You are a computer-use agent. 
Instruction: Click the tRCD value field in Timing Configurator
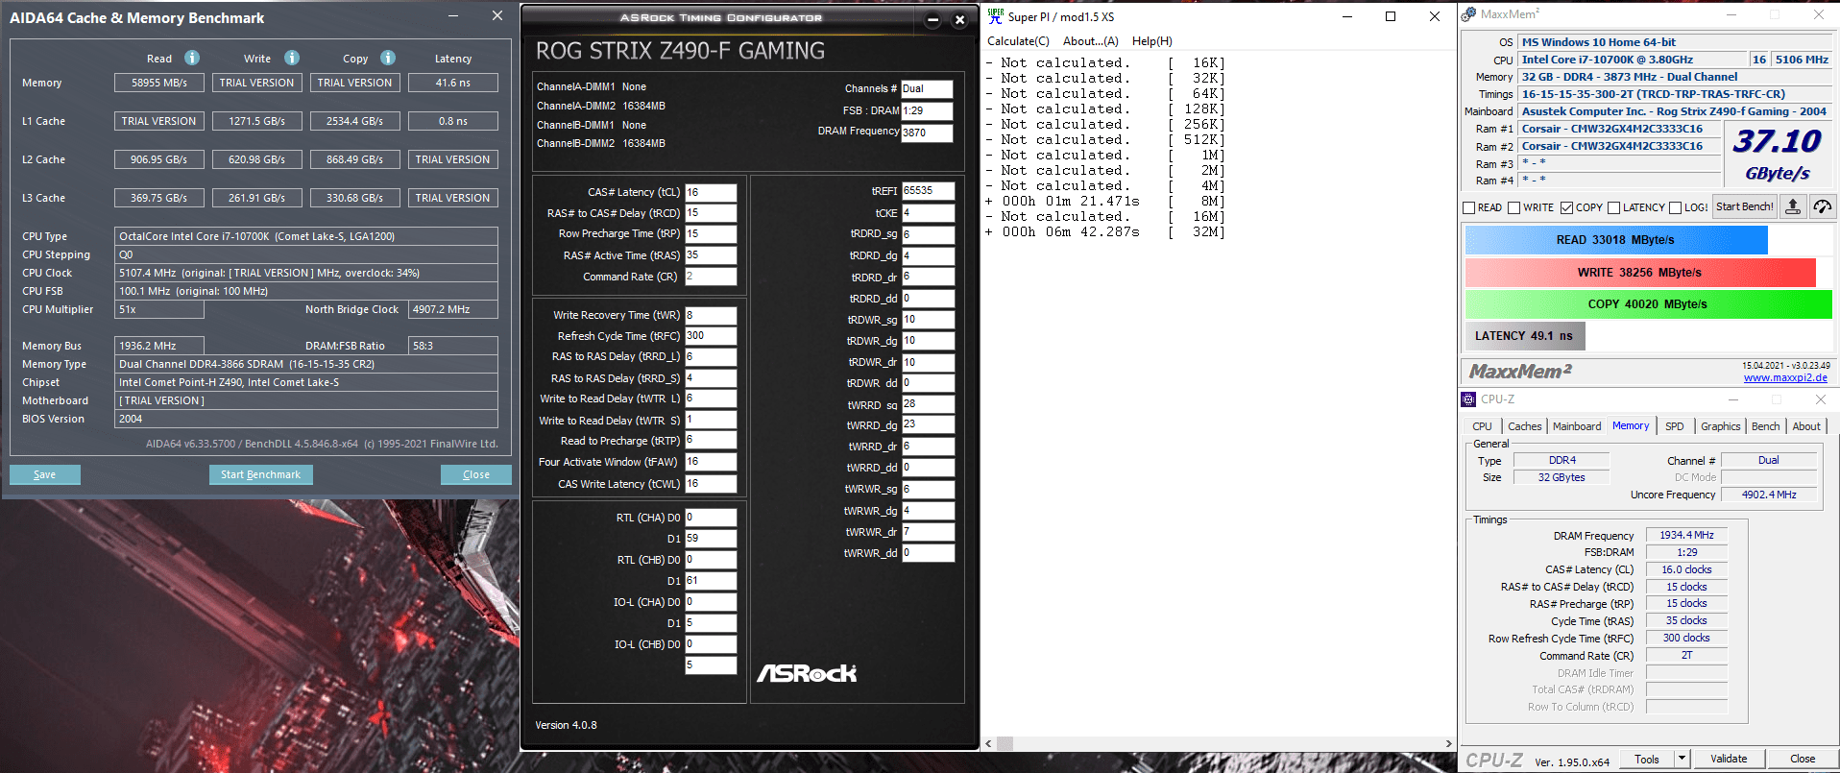click(x=711, y=213)
